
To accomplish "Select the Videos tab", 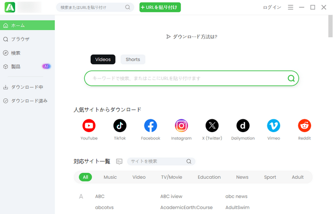I will click(103, 59).
